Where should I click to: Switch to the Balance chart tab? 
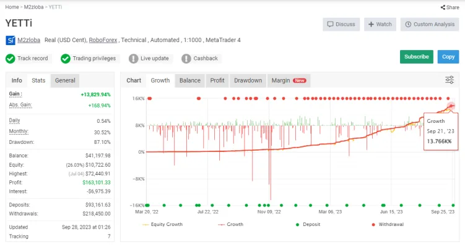190,80
